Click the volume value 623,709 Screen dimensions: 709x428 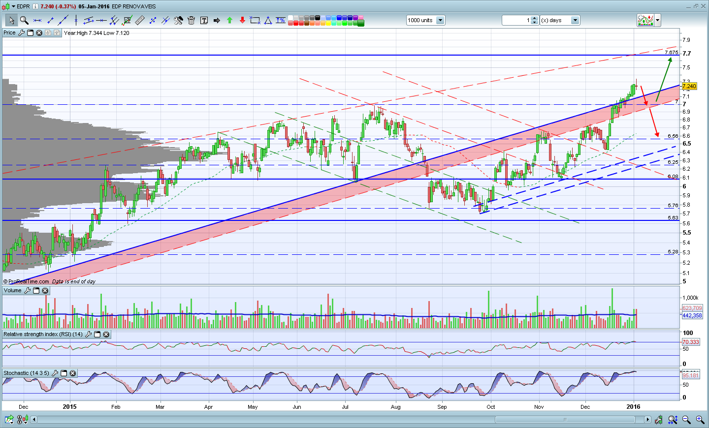coord(692,308)
